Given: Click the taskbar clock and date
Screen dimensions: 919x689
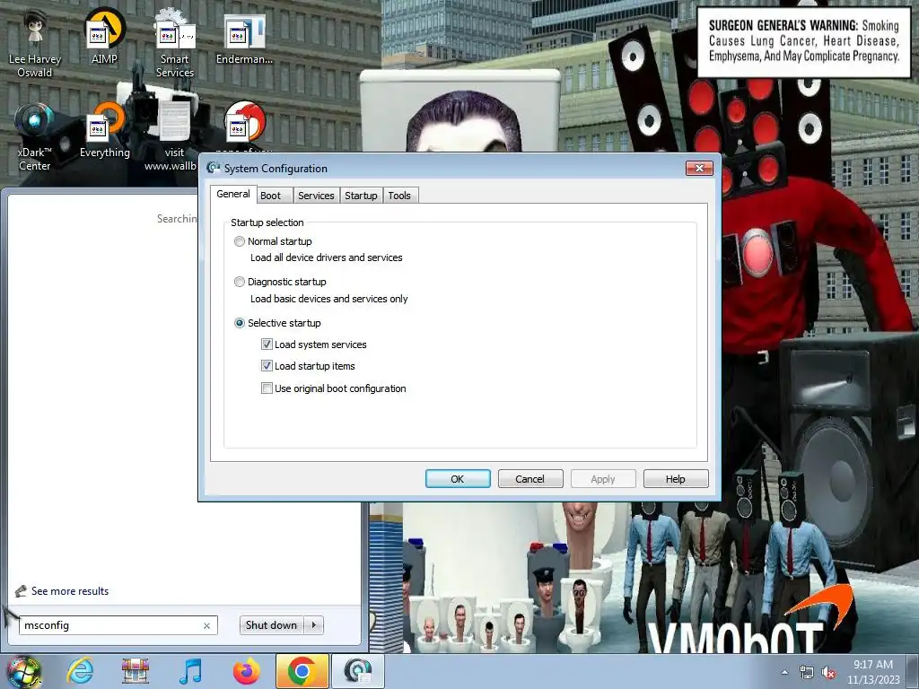Looking at the screenshot, I should coord(873,672).
